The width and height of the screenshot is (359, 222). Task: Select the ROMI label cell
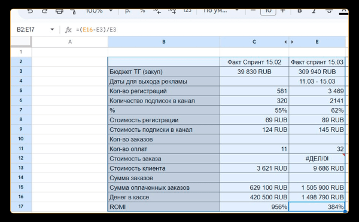pos(164,206)
